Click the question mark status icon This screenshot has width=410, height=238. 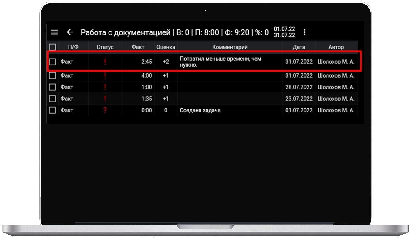click(x=105, y=110)
